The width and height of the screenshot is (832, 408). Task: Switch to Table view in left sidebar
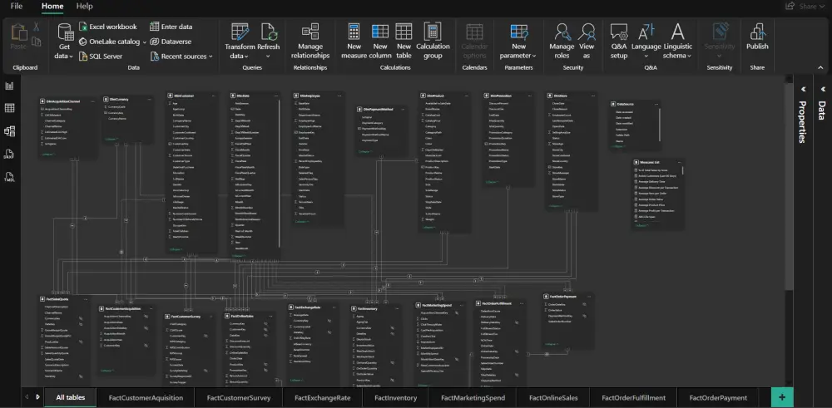(x=9, y=108)
